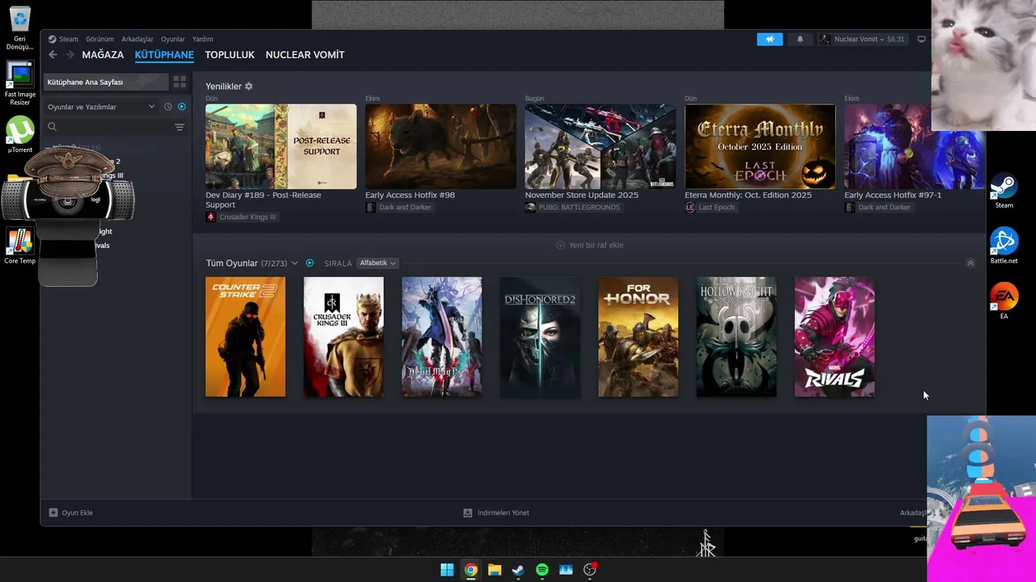This screenshot has height=582, width=1036.
Task: Open Early Access Hotfix #97-1 thumbnail
Action: tap(915, 146)
